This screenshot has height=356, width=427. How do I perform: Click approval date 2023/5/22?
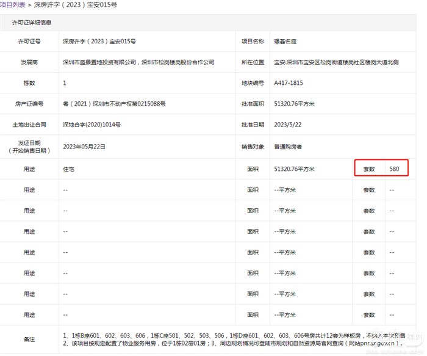point(287,125)
